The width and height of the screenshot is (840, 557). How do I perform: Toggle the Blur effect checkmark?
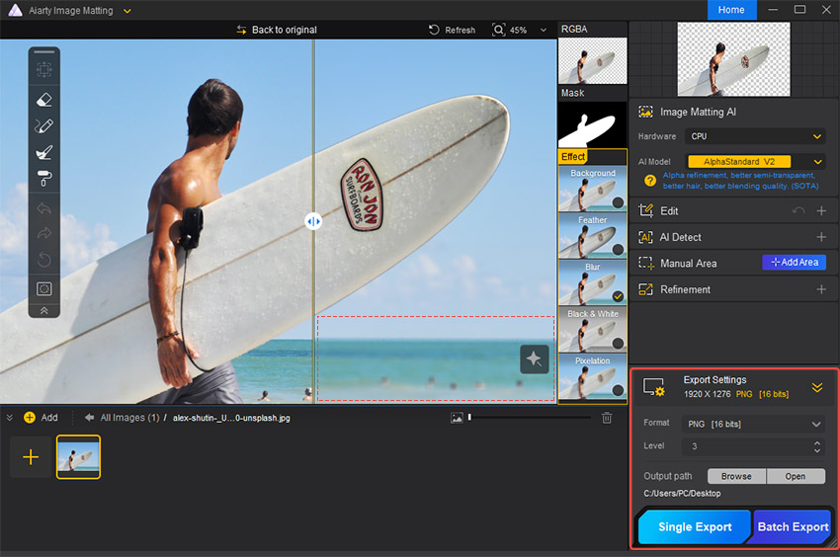pos(618,296)
